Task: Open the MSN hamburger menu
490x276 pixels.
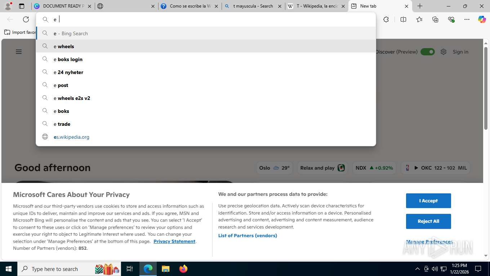Action: (x=19, y=52)
